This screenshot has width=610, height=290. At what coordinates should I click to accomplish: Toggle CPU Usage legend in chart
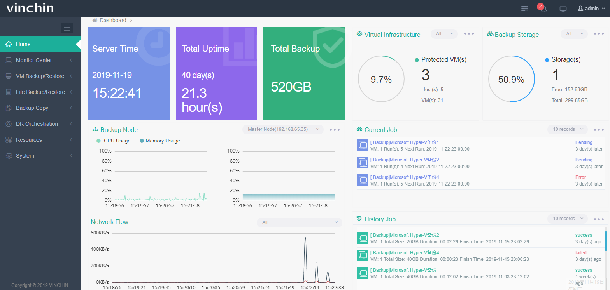[113, 141]
